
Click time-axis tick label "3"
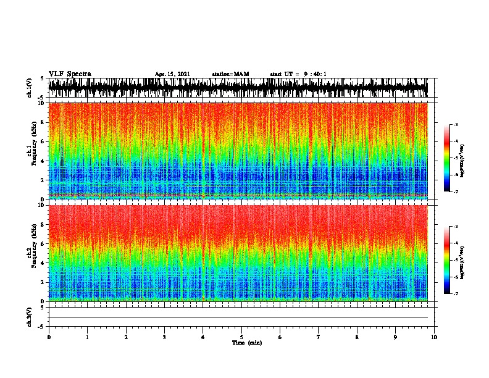pos(164,337)
